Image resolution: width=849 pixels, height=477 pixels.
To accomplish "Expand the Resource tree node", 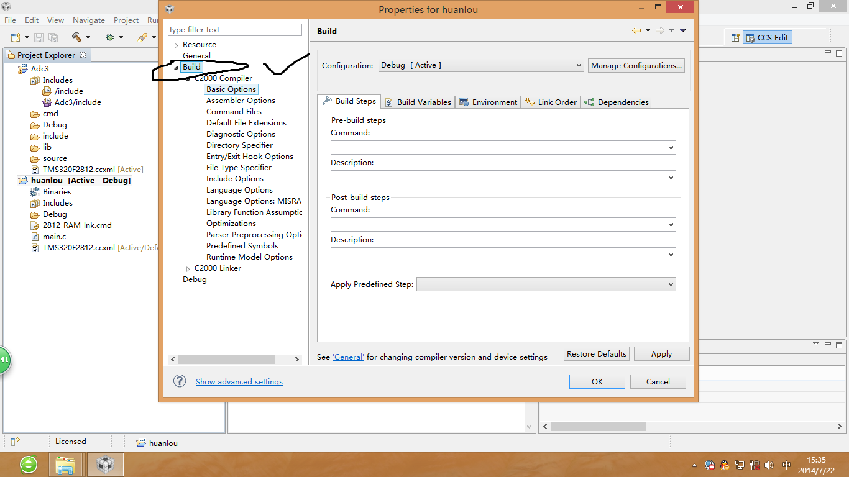I will (x=177, y=45).
